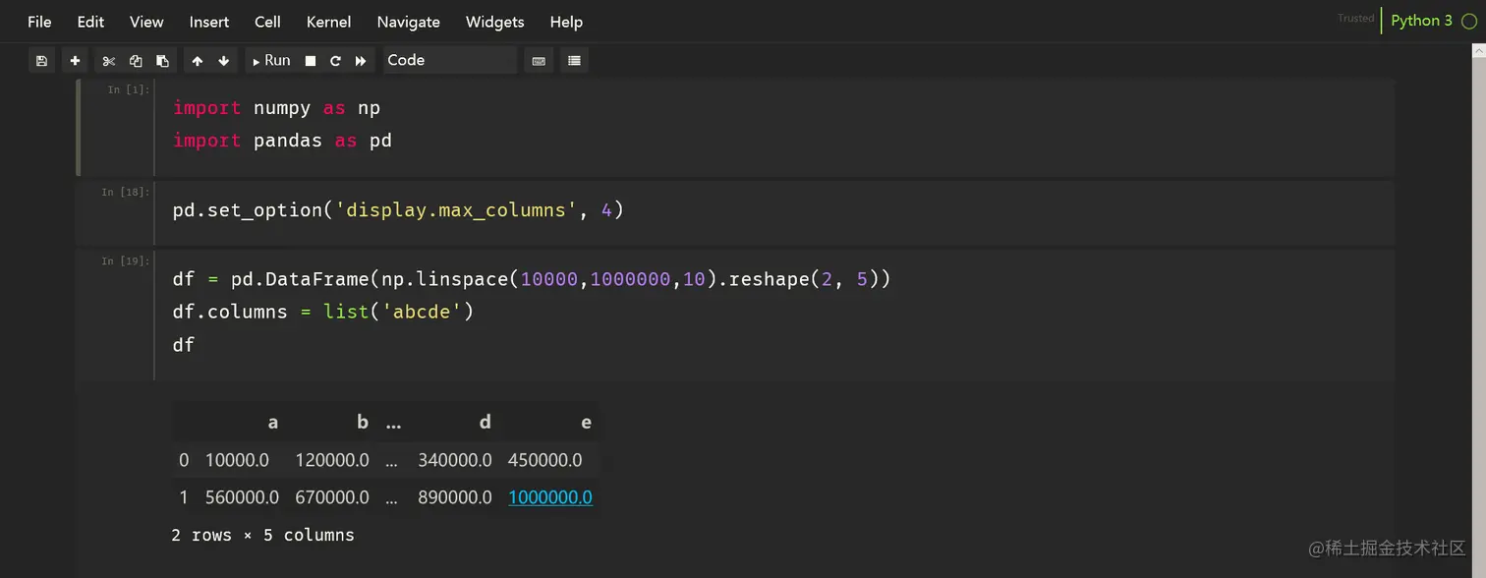Run the selected cell
1486x578 pixels.
point(271,61)
